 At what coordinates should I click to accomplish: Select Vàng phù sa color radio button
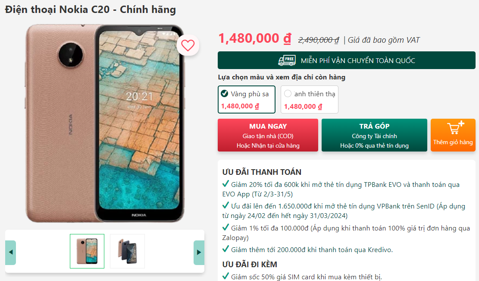[x=225, y=94]
